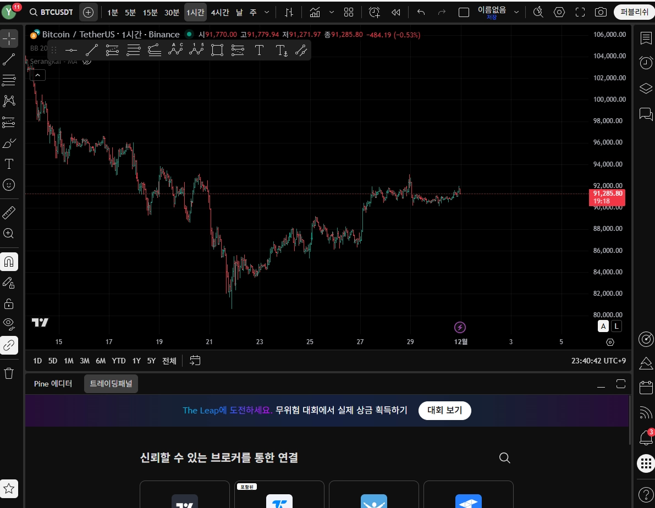Collapse the indicator legend chevron
655x508 pixels.
37,75
